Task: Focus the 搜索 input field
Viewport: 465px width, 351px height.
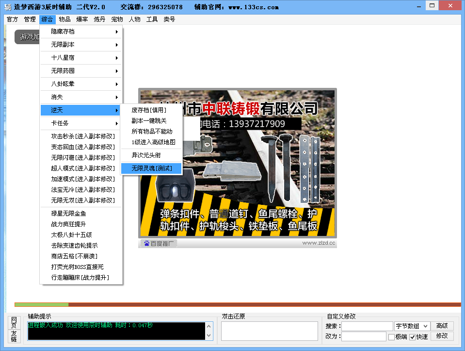Action: (x=367, y=326)
